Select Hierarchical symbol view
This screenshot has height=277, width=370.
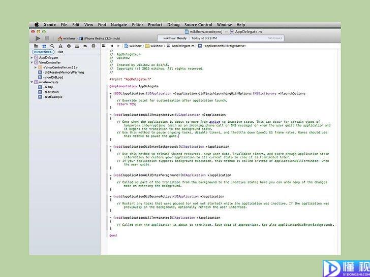43,52
